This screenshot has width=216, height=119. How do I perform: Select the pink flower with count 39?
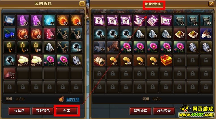click(50, 60)
